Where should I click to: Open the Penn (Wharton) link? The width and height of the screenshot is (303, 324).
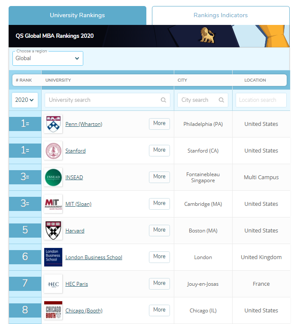click(x=84, y=124)
